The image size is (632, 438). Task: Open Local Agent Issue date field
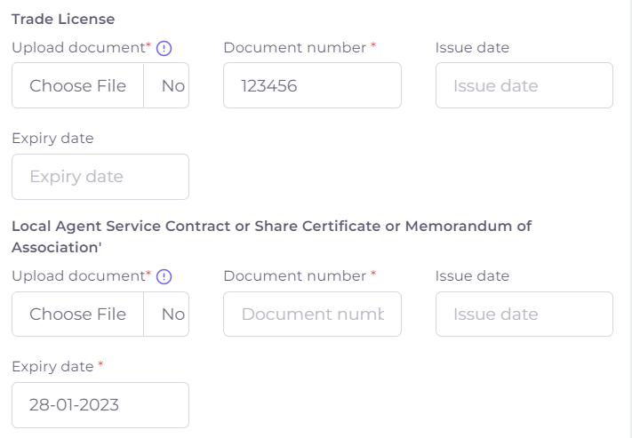click(524, 315)
